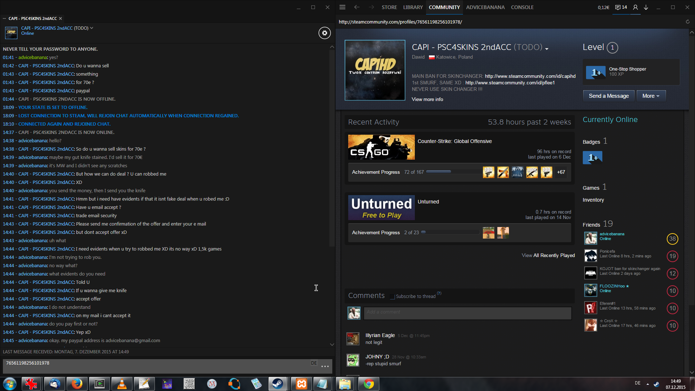
Task: Open the chat notifications icon showing 14
Action: point(621,7)
